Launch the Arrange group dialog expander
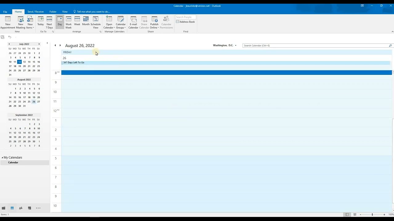The image size is (394, 221). click(x=100, y=32)
